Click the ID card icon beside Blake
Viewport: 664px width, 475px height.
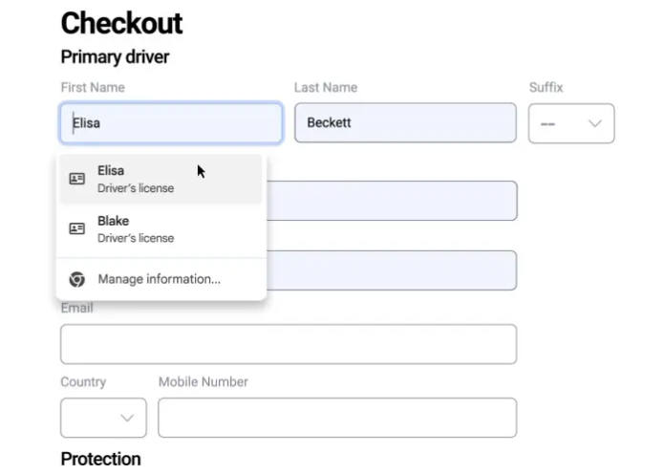click(x=77, y=228)
